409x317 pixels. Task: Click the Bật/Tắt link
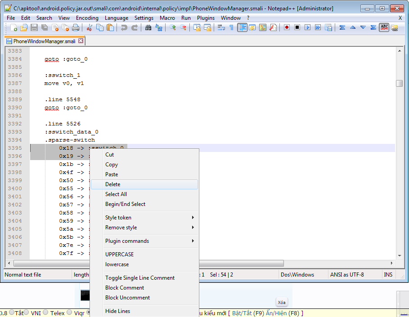click(x=242, y=313)
